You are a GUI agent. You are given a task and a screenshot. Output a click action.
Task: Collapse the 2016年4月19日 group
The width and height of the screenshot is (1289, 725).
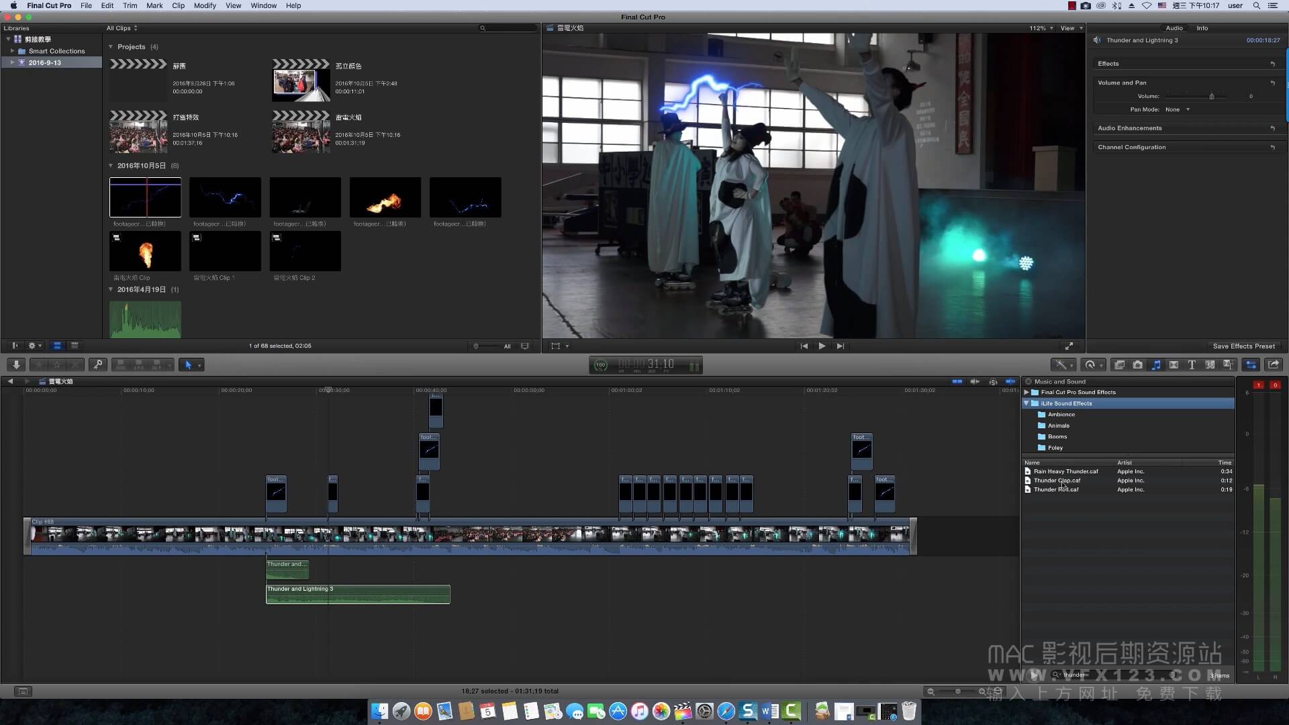pos(111,289)
